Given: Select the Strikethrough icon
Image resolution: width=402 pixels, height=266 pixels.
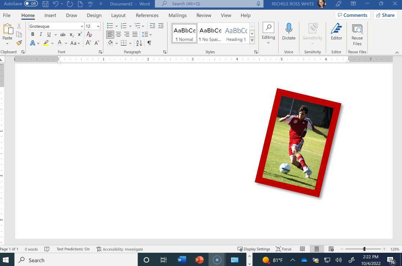Looking at the screenshot, I should pyautogui.click(x=63, y=34).
